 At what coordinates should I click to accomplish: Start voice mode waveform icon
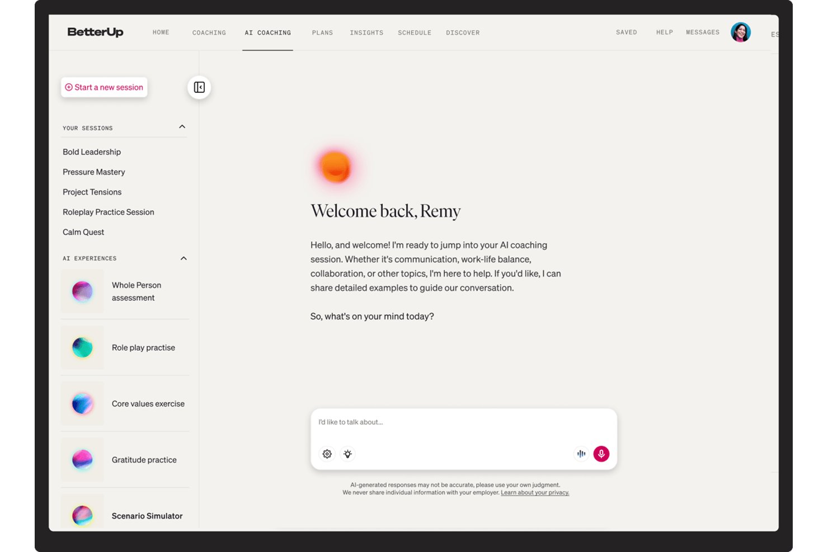tap(581, 454)
